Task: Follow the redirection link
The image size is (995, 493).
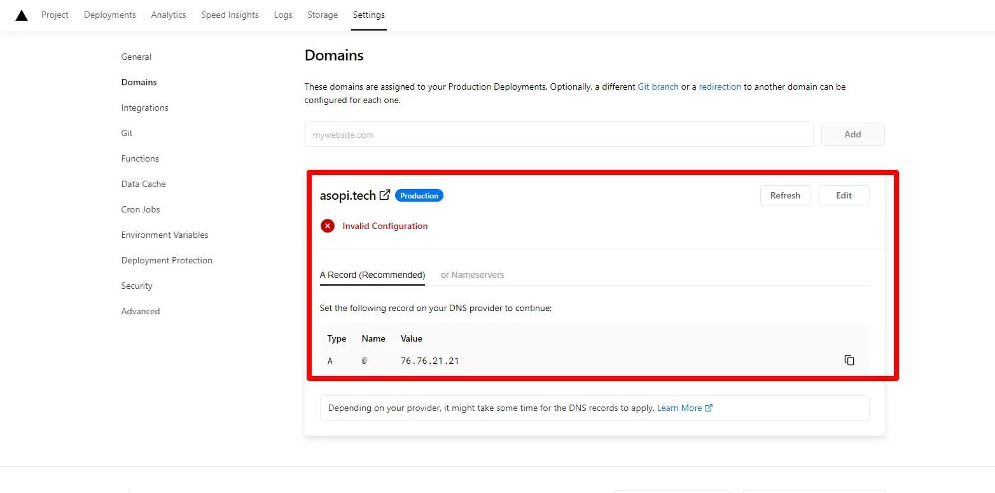Action: tap(720, 87)
